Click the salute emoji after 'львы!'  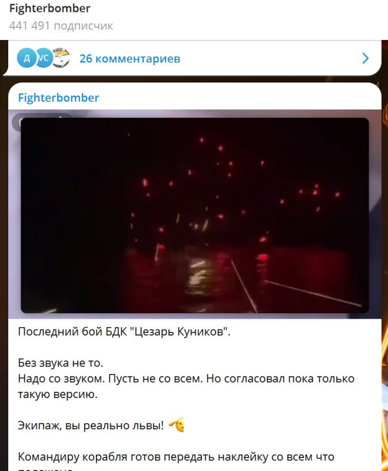point(177,425)
